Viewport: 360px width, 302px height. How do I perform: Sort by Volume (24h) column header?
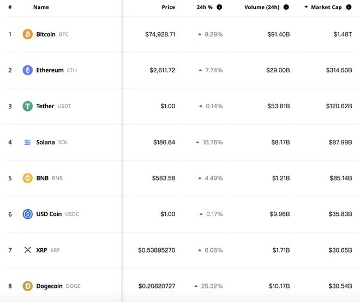(262, 7)
